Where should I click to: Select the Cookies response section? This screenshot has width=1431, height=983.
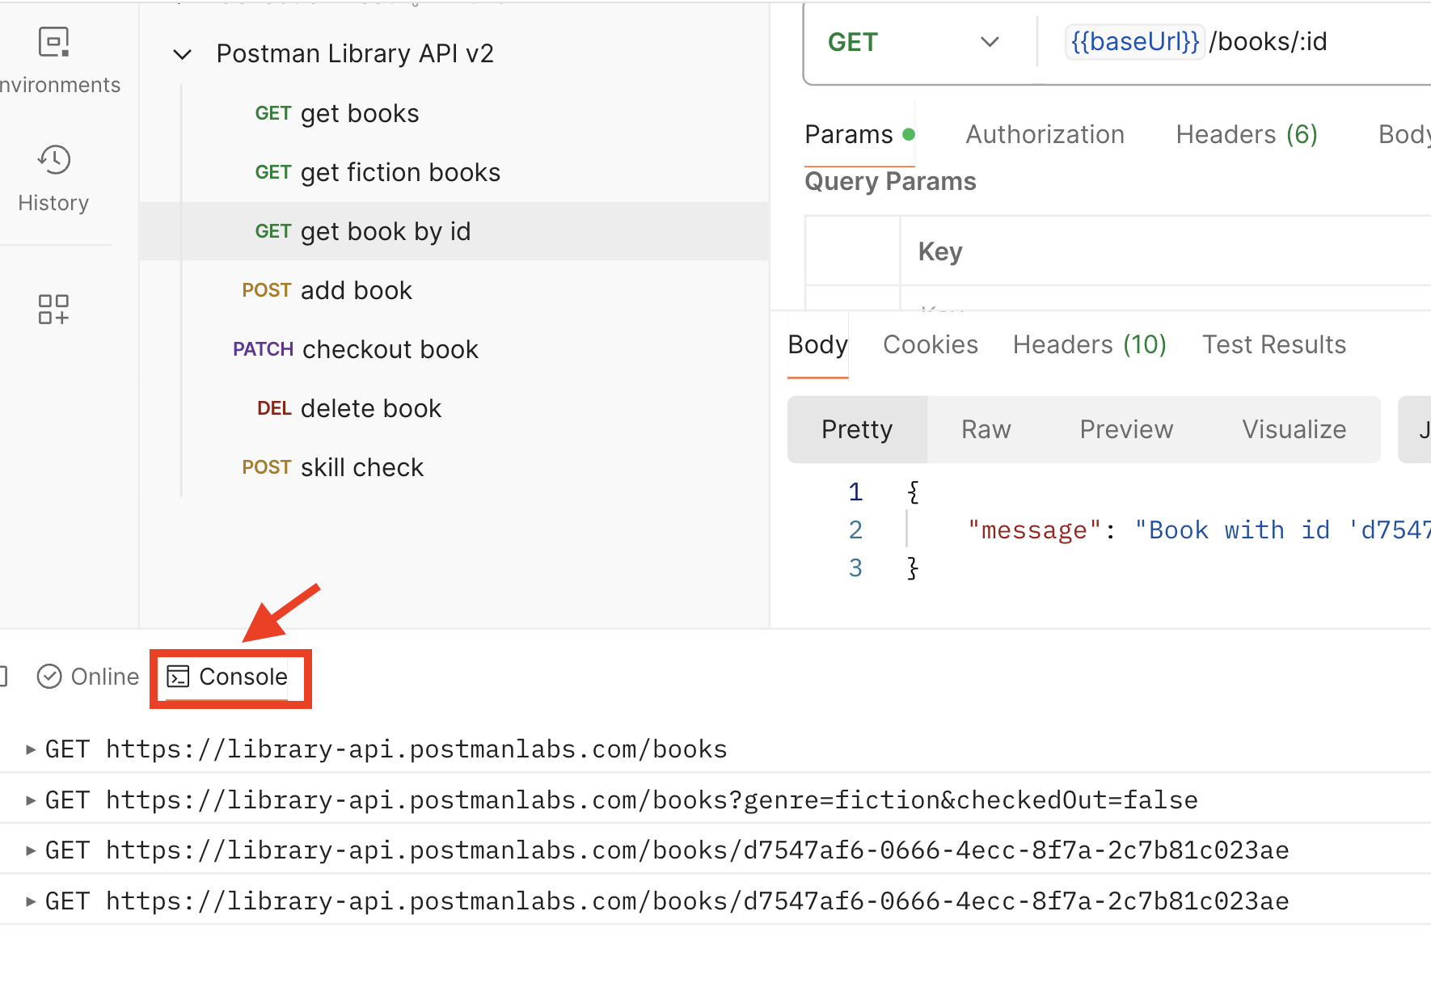pos(930,344)
